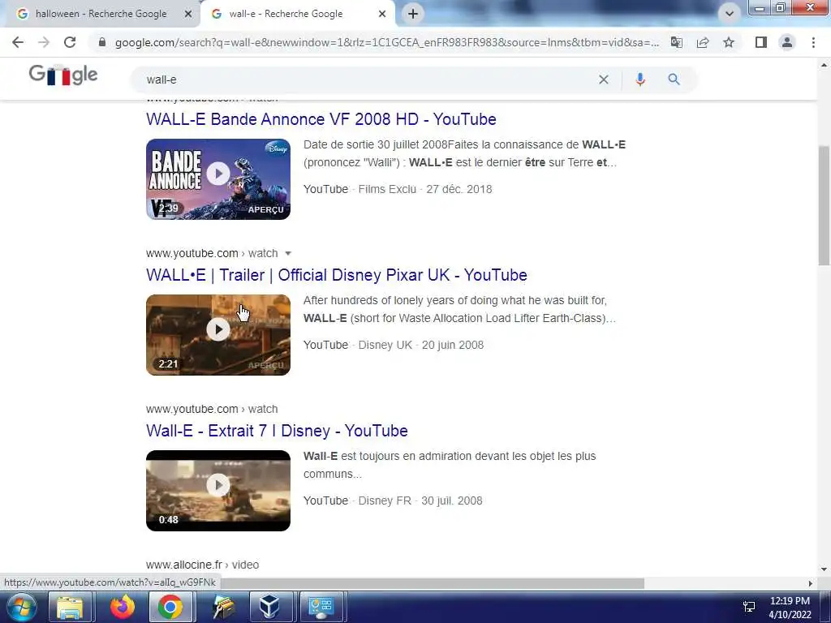Close the wall-e search tab
Viewport: 831px width, 623px height.
click(x=382, y=15)
